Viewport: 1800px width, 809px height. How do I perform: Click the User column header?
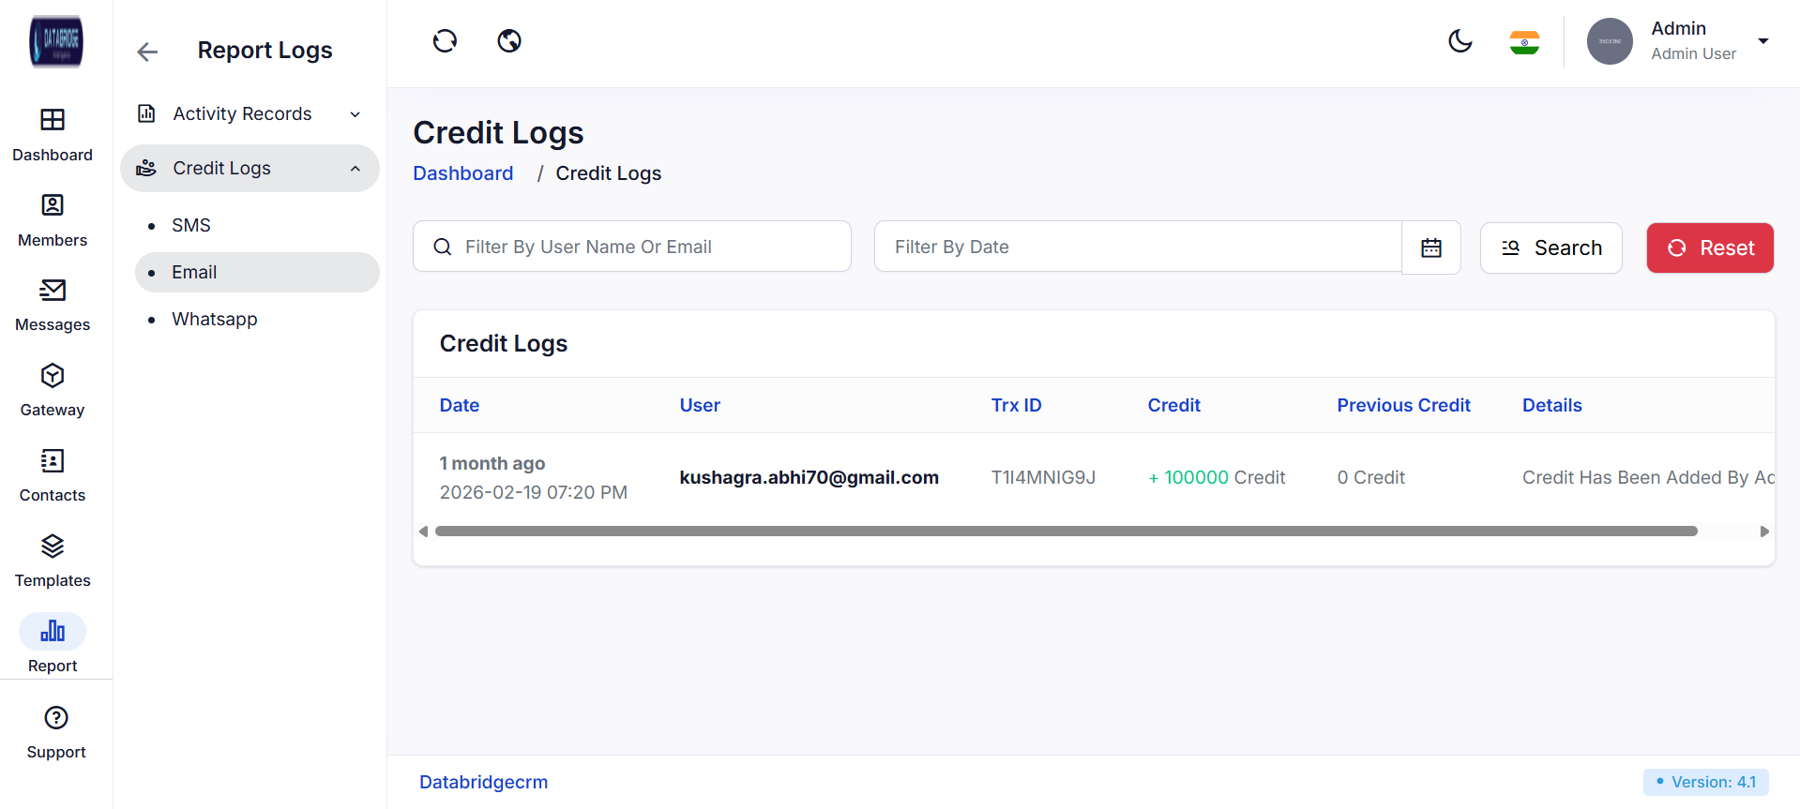[x=700, y=405]
